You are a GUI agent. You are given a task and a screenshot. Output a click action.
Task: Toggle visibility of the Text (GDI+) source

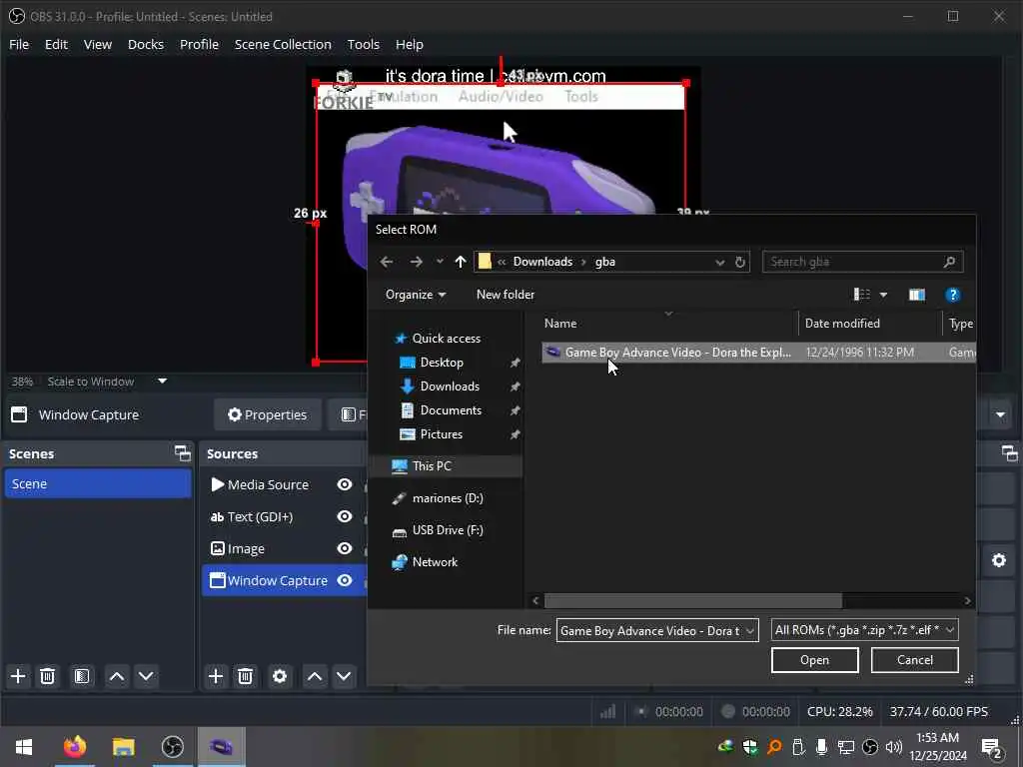tap(345, 516)
